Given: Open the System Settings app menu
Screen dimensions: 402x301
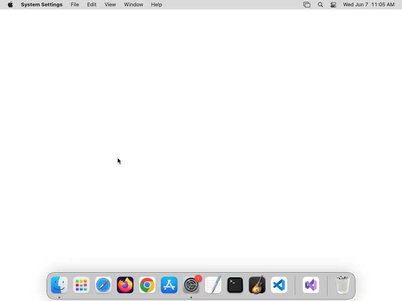Looking at the screenshot, I should click(42, 5).
